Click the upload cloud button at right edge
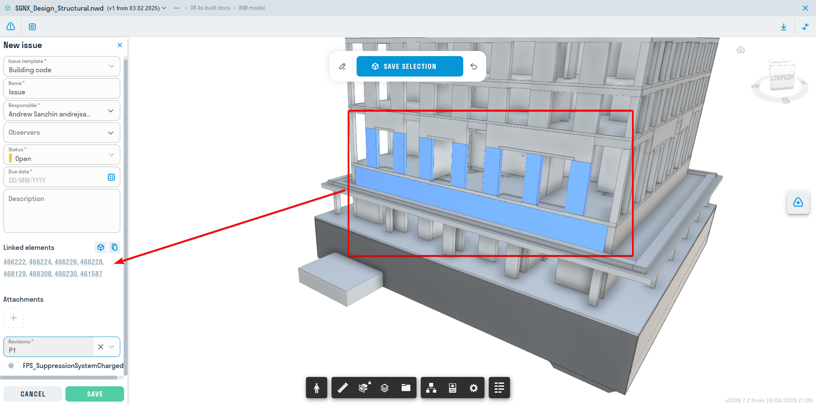 point(798,202)
